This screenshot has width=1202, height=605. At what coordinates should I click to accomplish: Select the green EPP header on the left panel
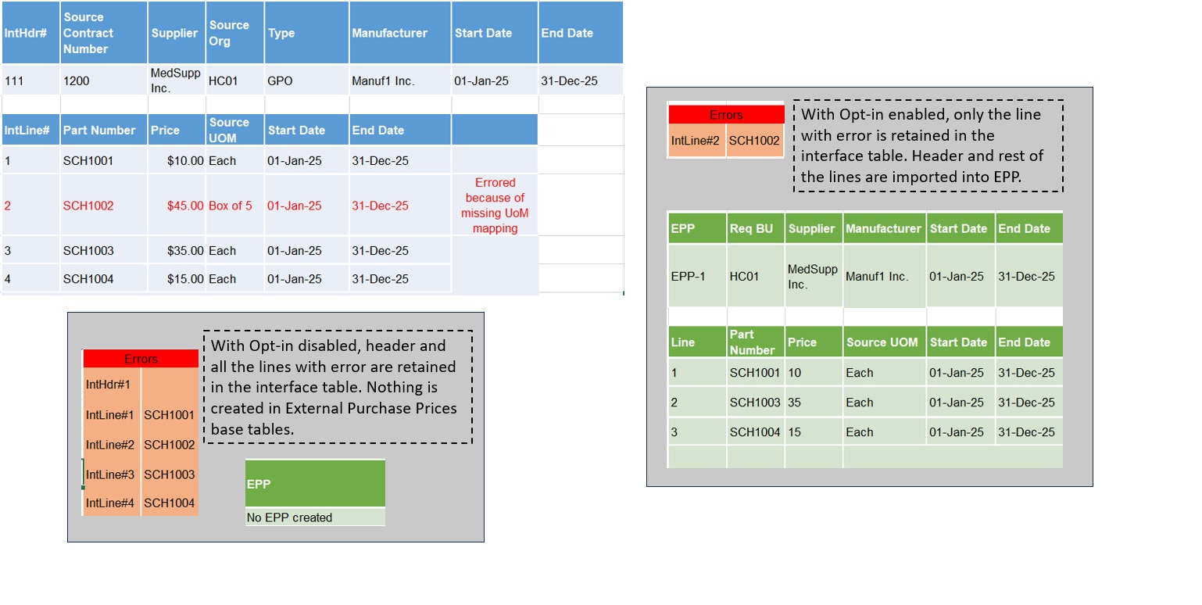(x=314, y=483)
